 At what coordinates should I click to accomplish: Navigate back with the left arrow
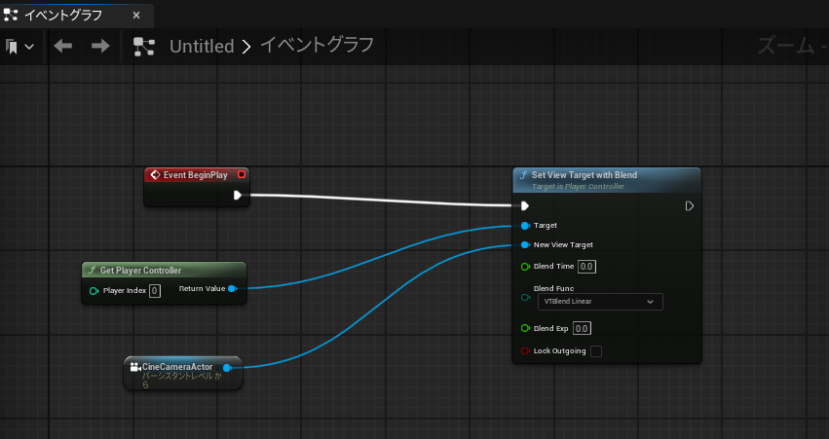[63, 46]
